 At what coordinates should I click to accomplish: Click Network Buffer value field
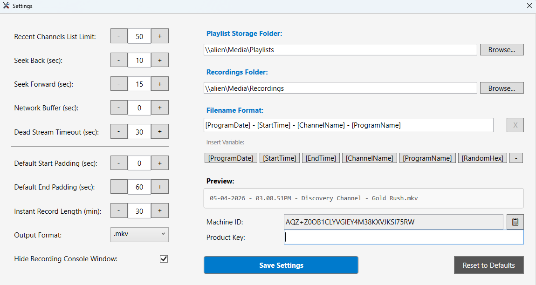(x=139, y=108)
